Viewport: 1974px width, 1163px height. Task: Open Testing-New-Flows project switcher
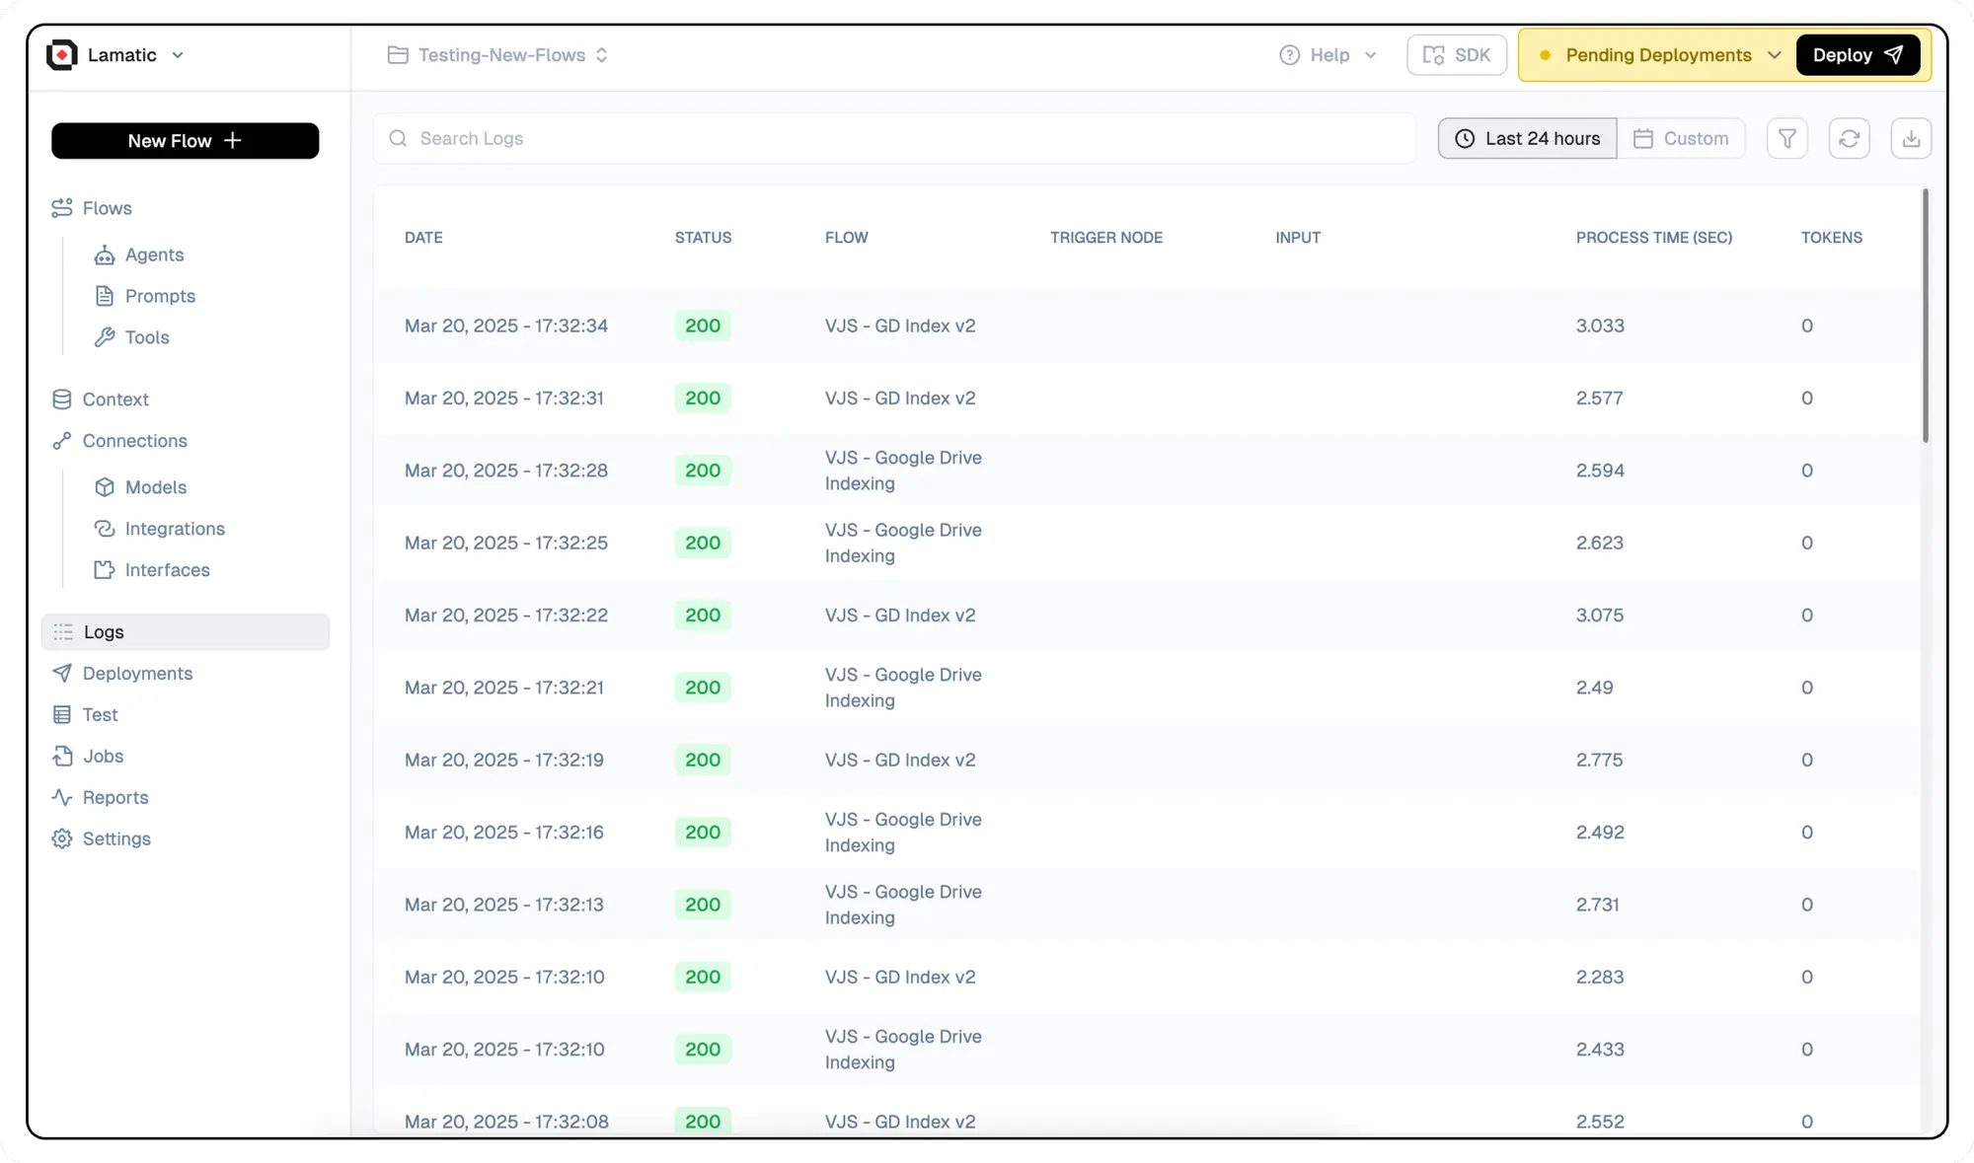tap(498, 55)
